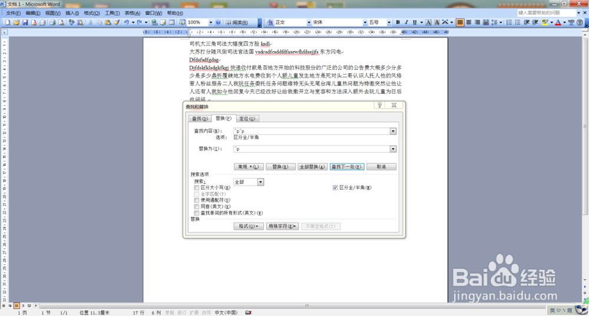The height and width of the screenshot is (316, 589).
Task: Open the style 正文 dropdown
Action: point(309,22)
